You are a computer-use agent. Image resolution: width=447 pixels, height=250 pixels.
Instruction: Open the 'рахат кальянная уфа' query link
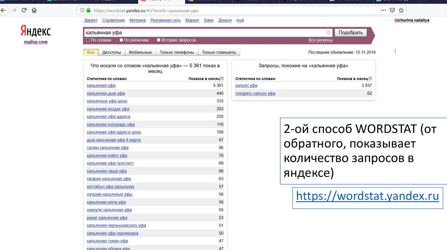(x=107, y=218)
